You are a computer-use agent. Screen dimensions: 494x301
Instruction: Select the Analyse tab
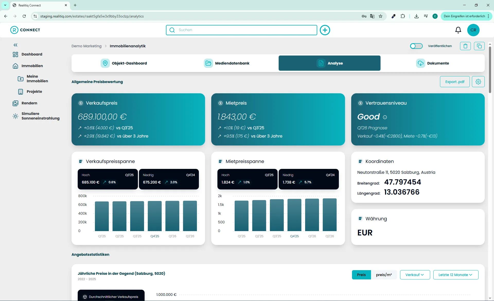[x=329, y=63]
